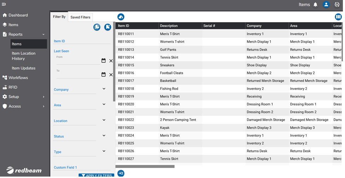
Task: Open the column chooser icon
Action: (338, 17)
